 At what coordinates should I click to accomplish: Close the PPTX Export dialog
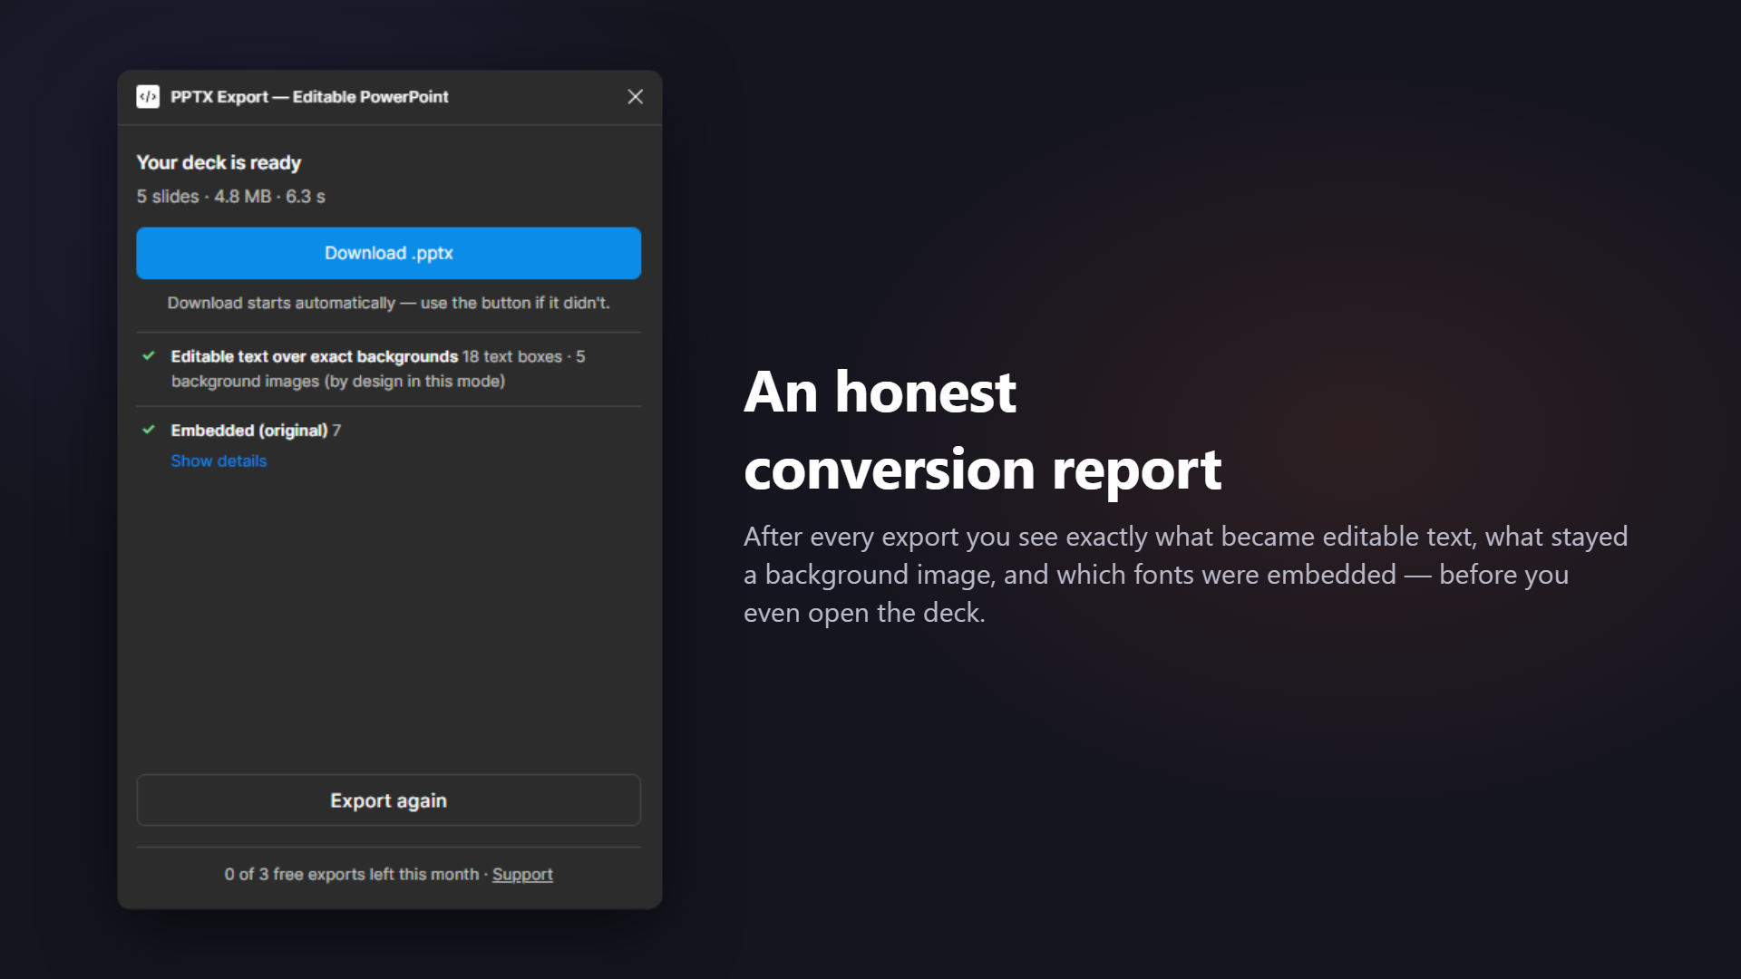pos(636,97)
